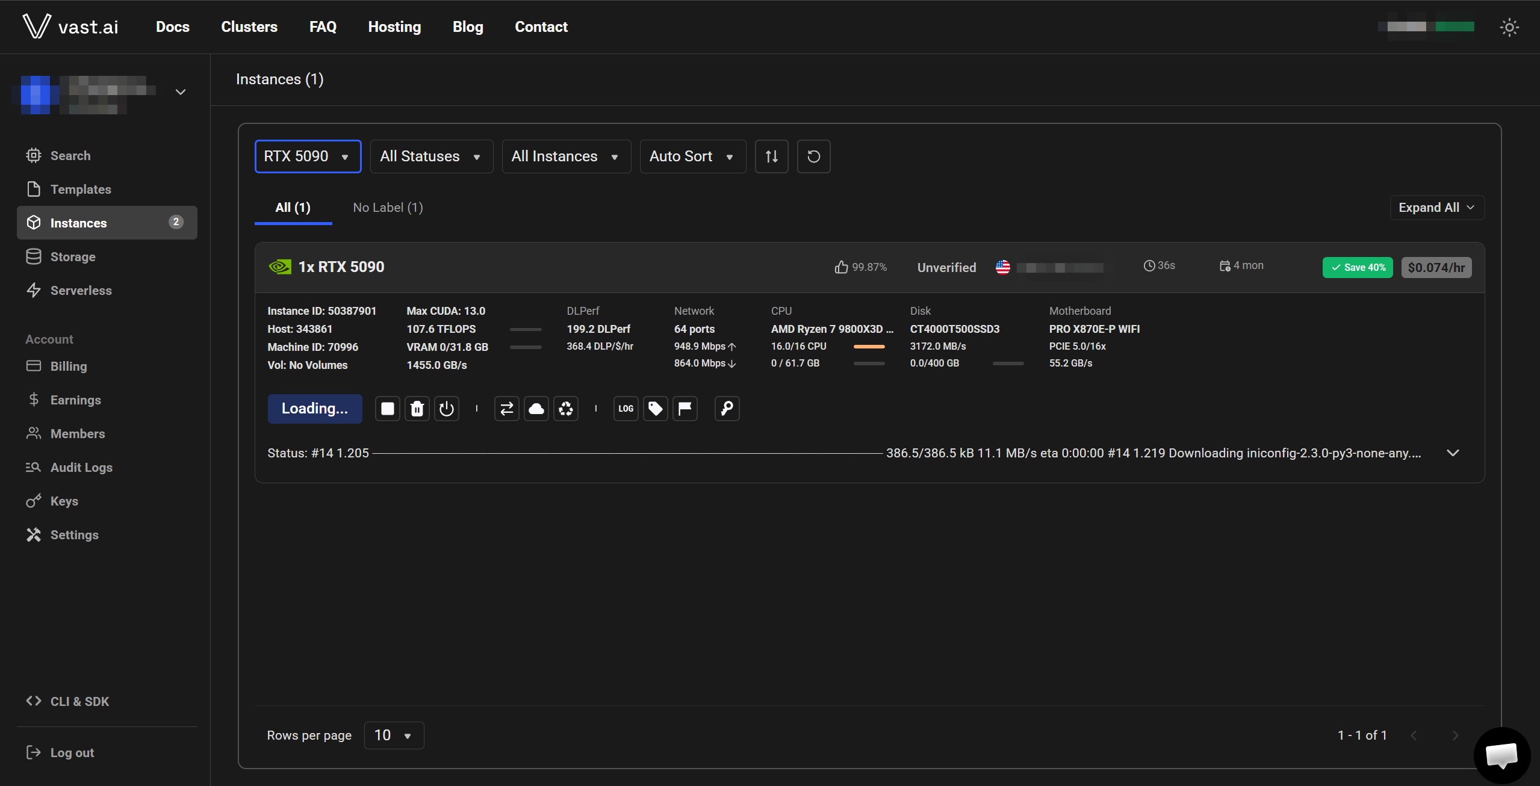1540x786 pixels.
Task: Stop the instance with the square stop icon
Action: (387, 409)
